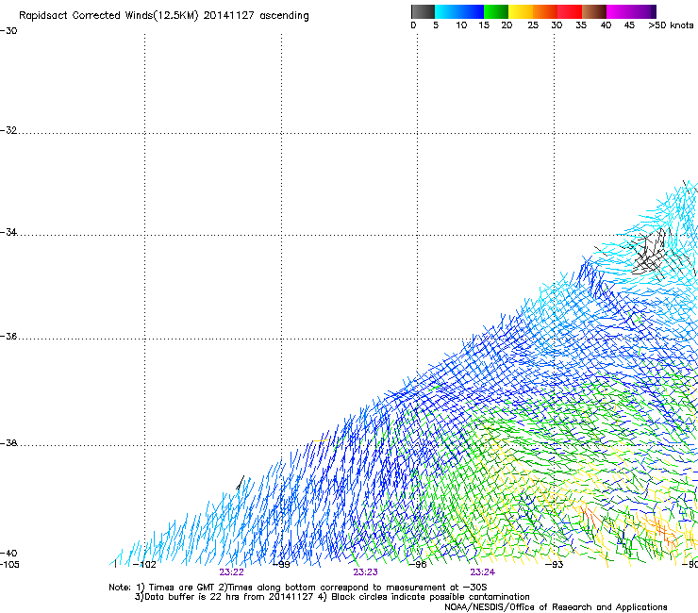The width and height of the screenshot is (698, 613).
Task: Click the red 30-35 knots color segment
Action: point(570,11)
